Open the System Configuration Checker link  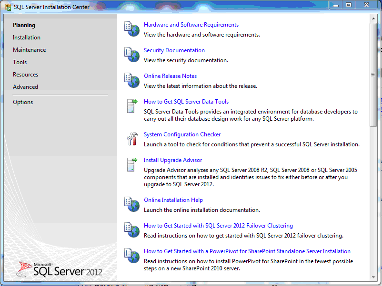click(182, 134)
